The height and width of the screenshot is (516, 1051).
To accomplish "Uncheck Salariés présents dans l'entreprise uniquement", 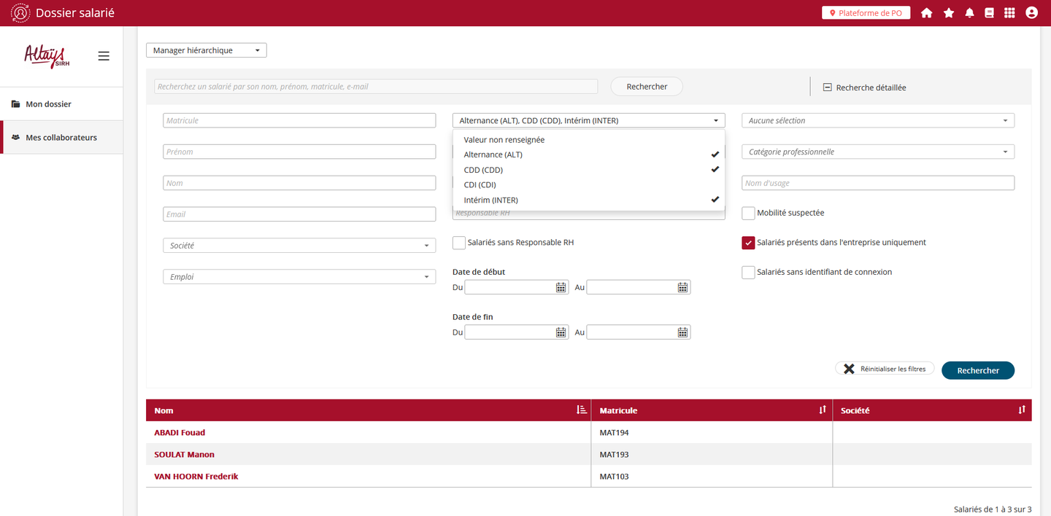I will [748, 243].
